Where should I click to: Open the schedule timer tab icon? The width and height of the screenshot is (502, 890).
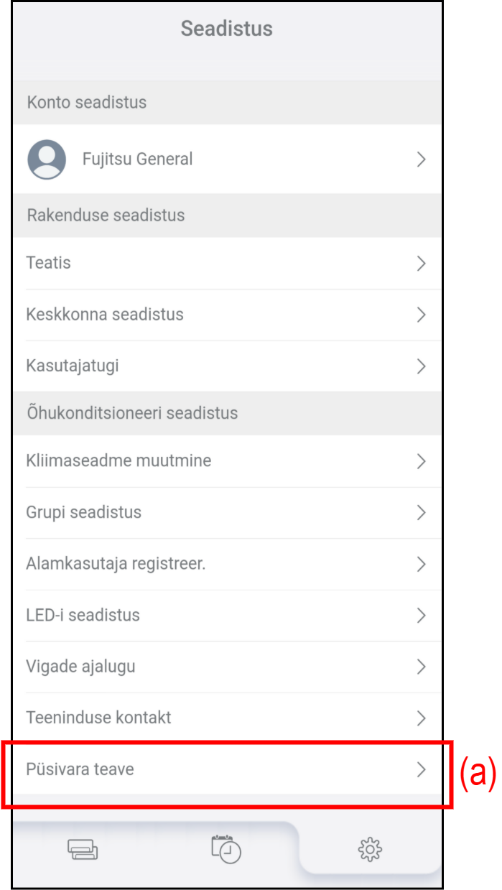point(226,849)
